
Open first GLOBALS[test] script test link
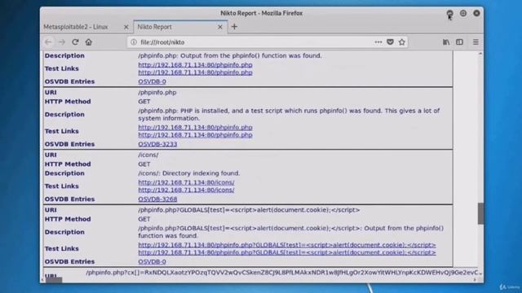(x=287, y=245)
